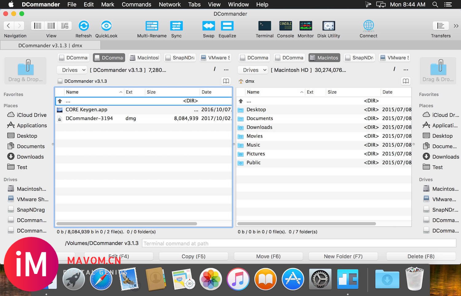Click the Refresh toolbar icon
Viewport: 461px width, 296px height.
(84, 26)
